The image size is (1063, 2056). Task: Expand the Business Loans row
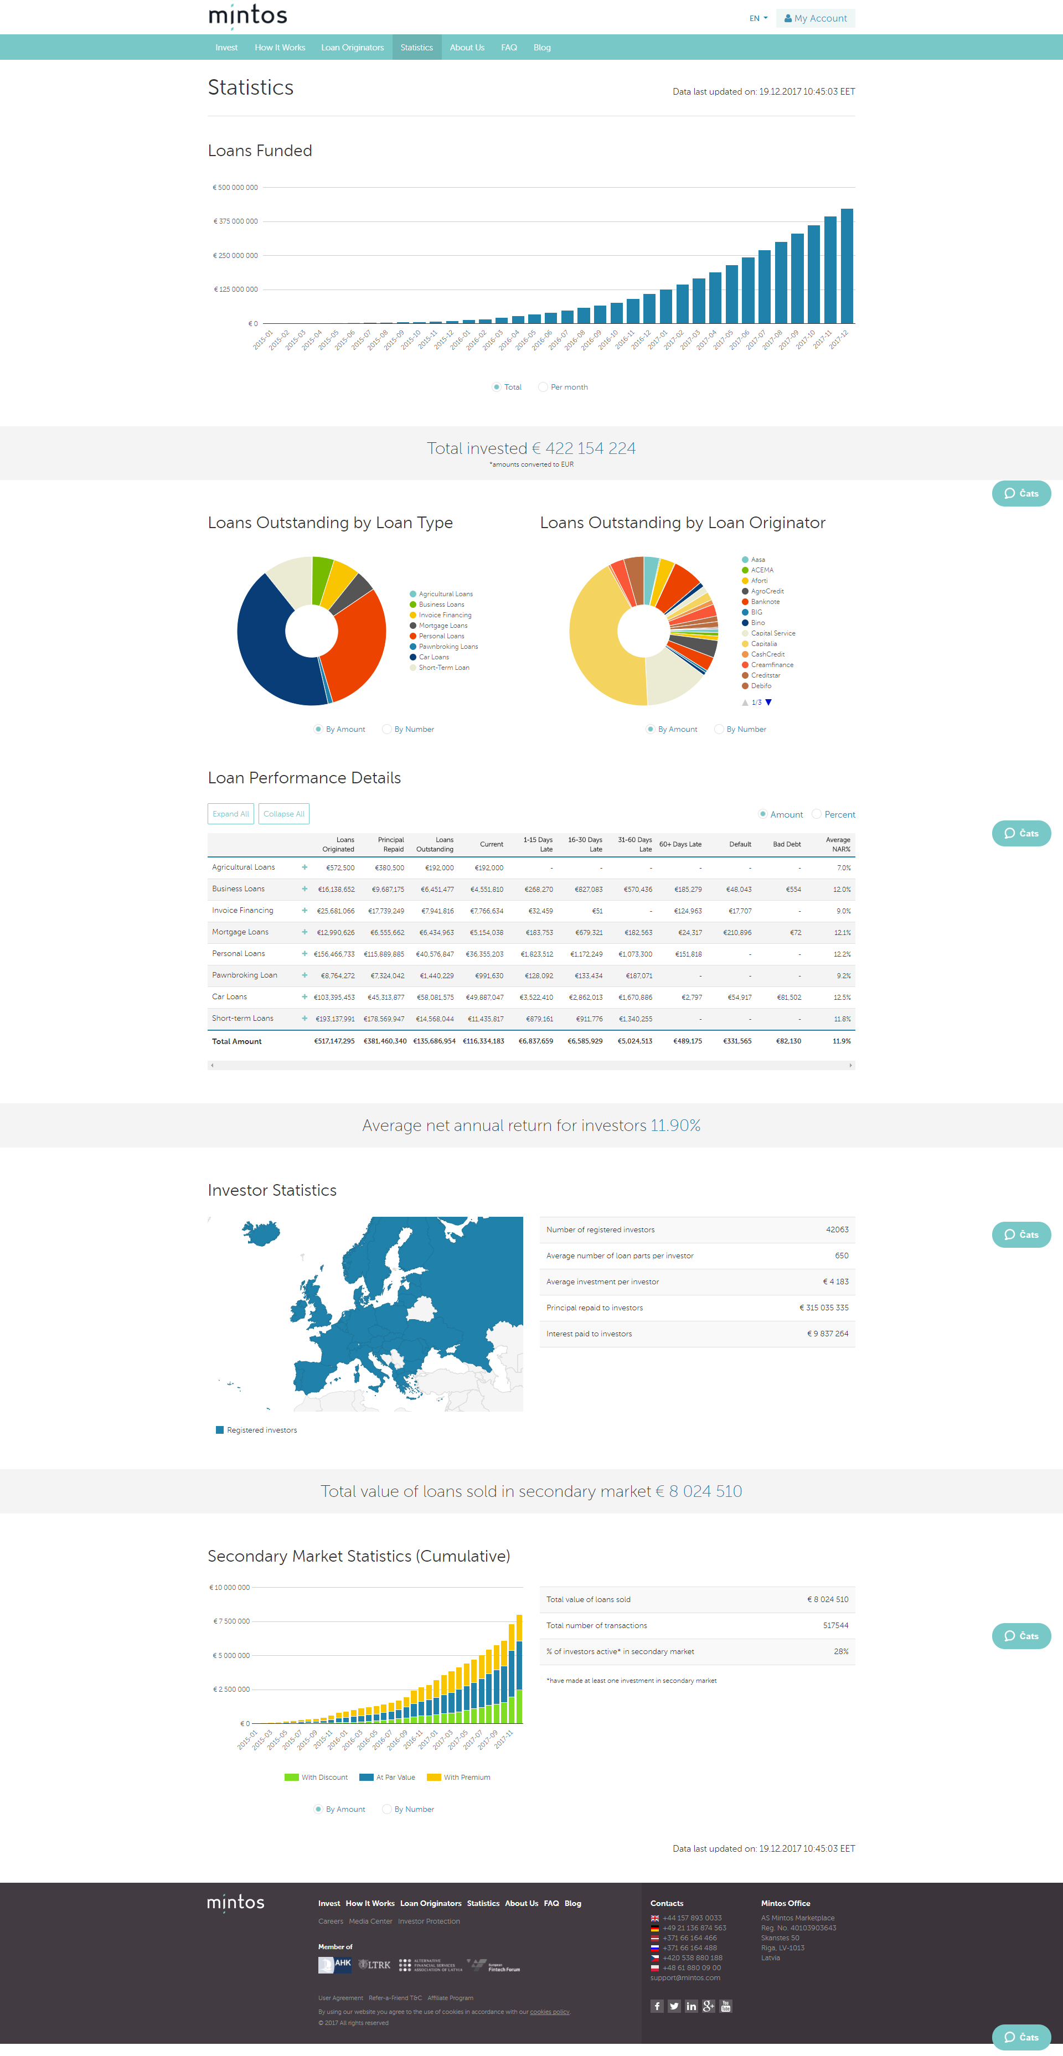coord(304,888)
